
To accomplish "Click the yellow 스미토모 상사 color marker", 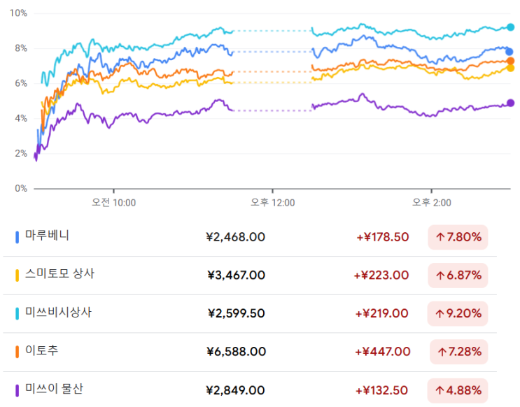I will [17, 276].
